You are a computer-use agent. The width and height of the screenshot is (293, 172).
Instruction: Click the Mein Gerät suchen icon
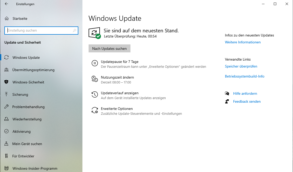(x=6, y=144)
